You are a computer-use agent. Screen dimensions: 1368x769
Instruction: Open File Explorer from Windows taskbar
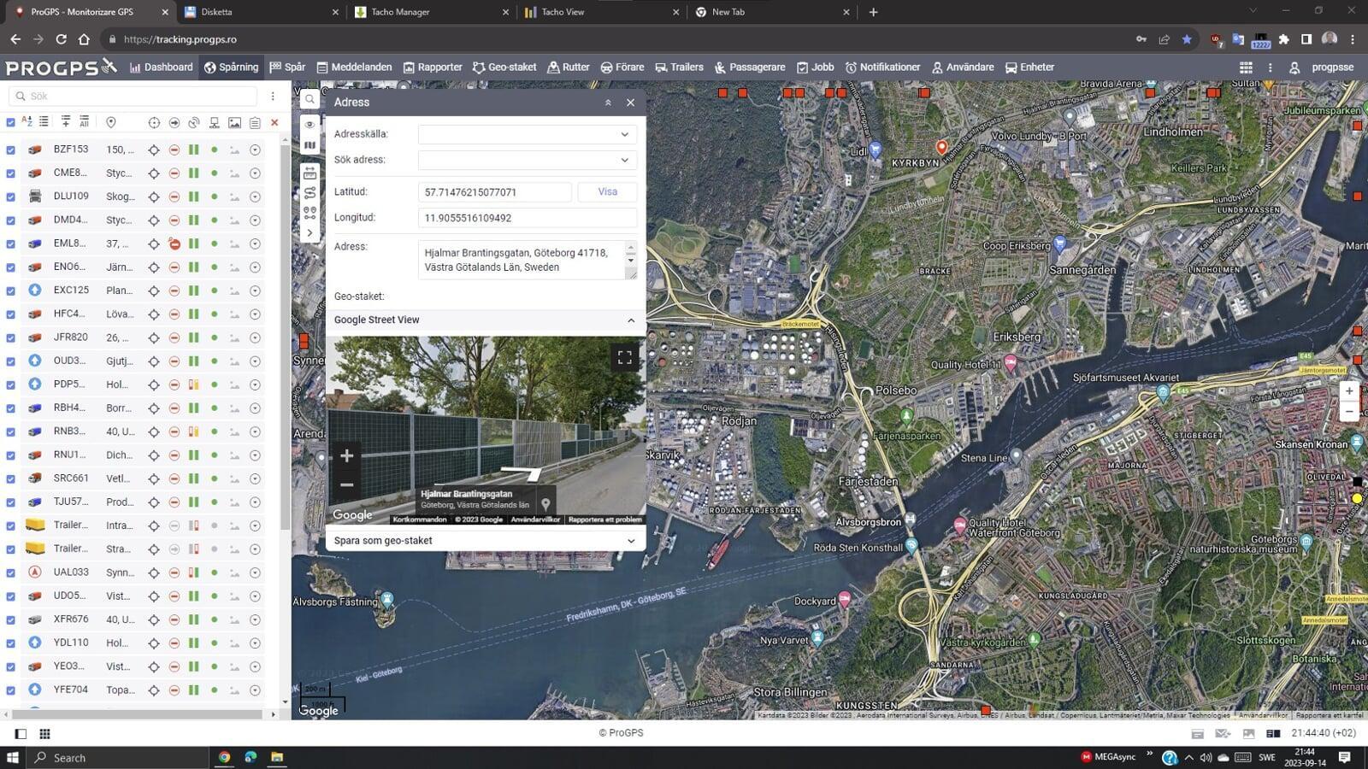[x=277, y=757]
